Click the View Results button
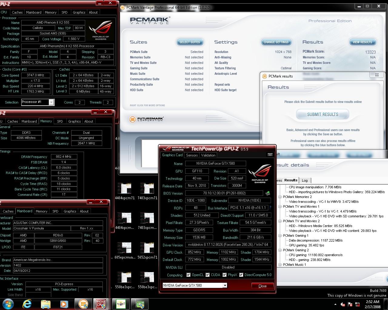The image size is (388, 310). (x=363, y=42)
